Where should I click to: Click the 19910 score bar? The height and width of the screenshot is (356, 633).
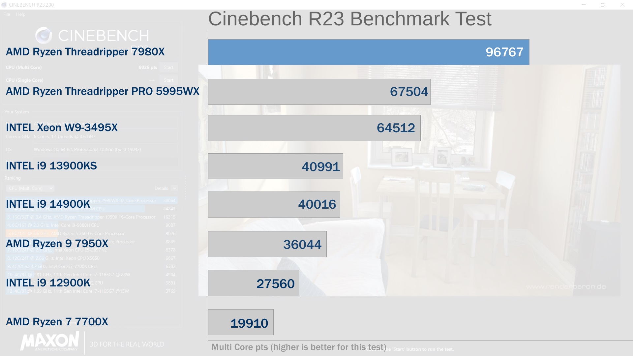[241, 322]
